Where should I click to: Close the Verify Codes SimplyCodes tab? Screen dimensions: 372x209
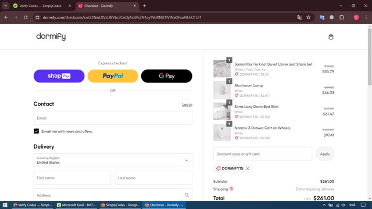click(70, 6)
